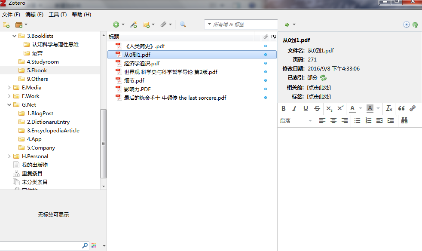The image size is (422, 251).
Task: Toggle Subscript formatting
Action: (x=329, y=108)
